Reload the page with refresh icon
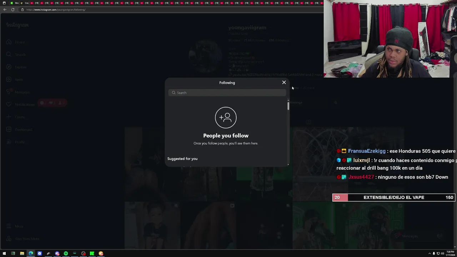Viewport: 457px width, 257px height. point(13,10)
